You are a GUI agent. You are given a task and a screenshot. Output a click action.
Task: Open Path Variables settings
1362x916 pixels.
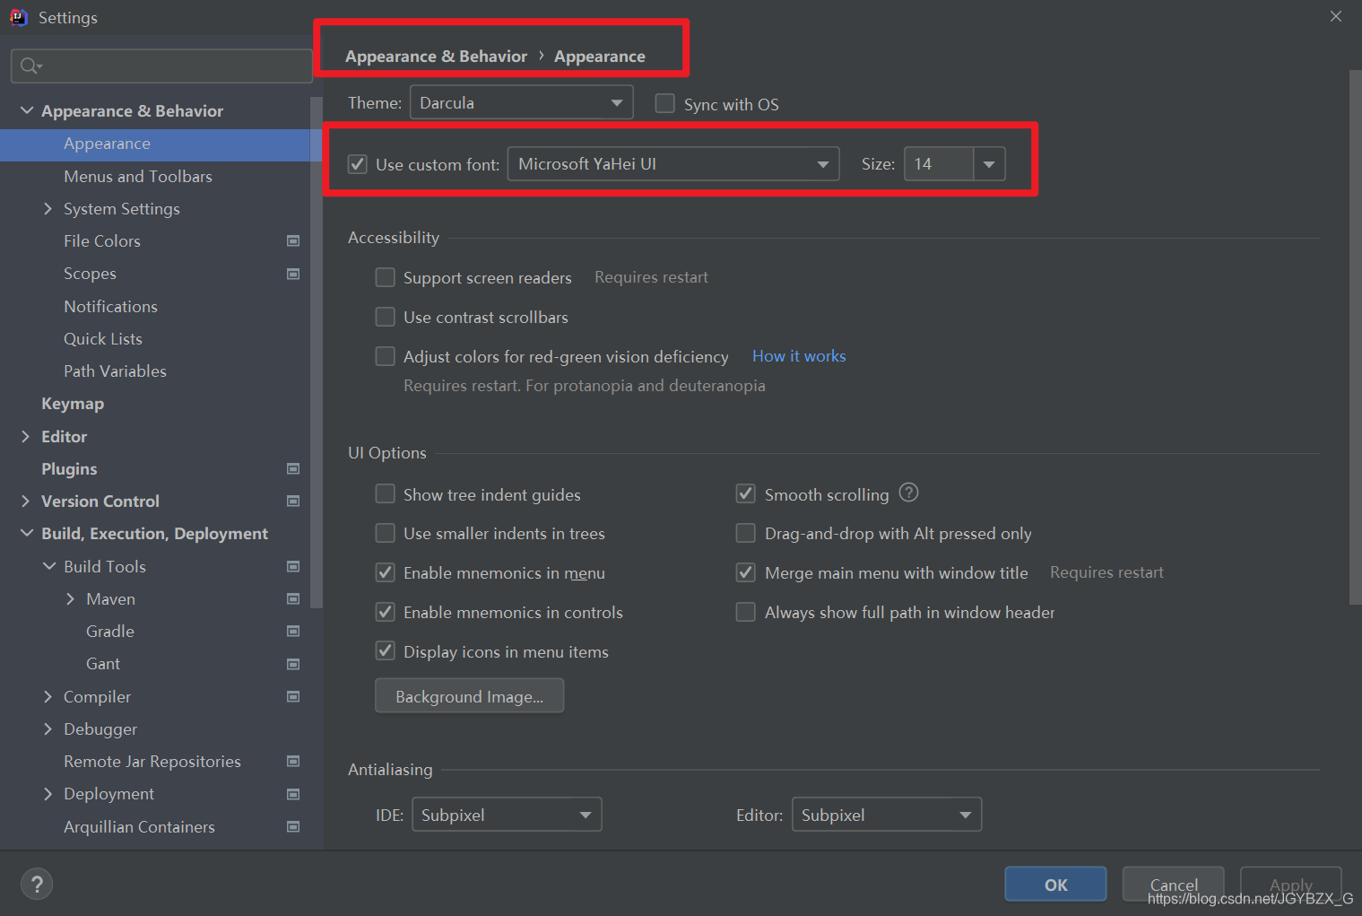click(115, 371)
